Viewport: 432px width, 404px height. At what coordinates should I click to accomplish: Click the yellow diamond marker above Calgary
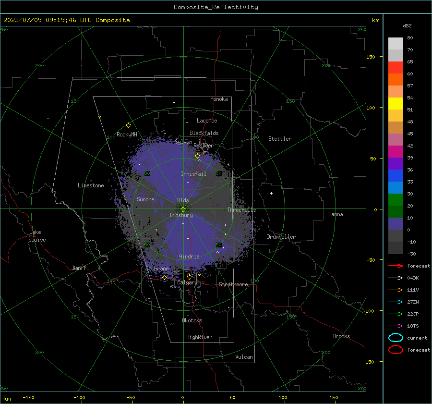click(190, 277)
